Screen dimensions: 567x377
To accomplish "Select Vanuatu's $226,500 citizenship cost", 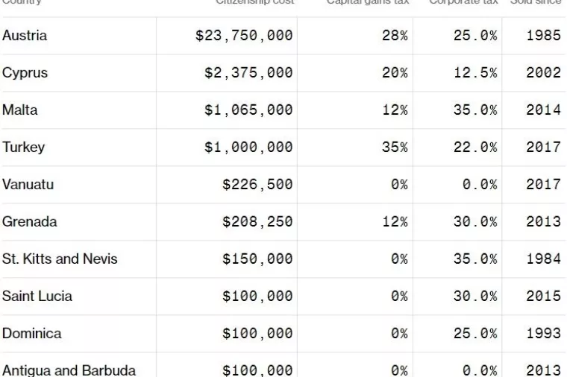I will point(257,185).
